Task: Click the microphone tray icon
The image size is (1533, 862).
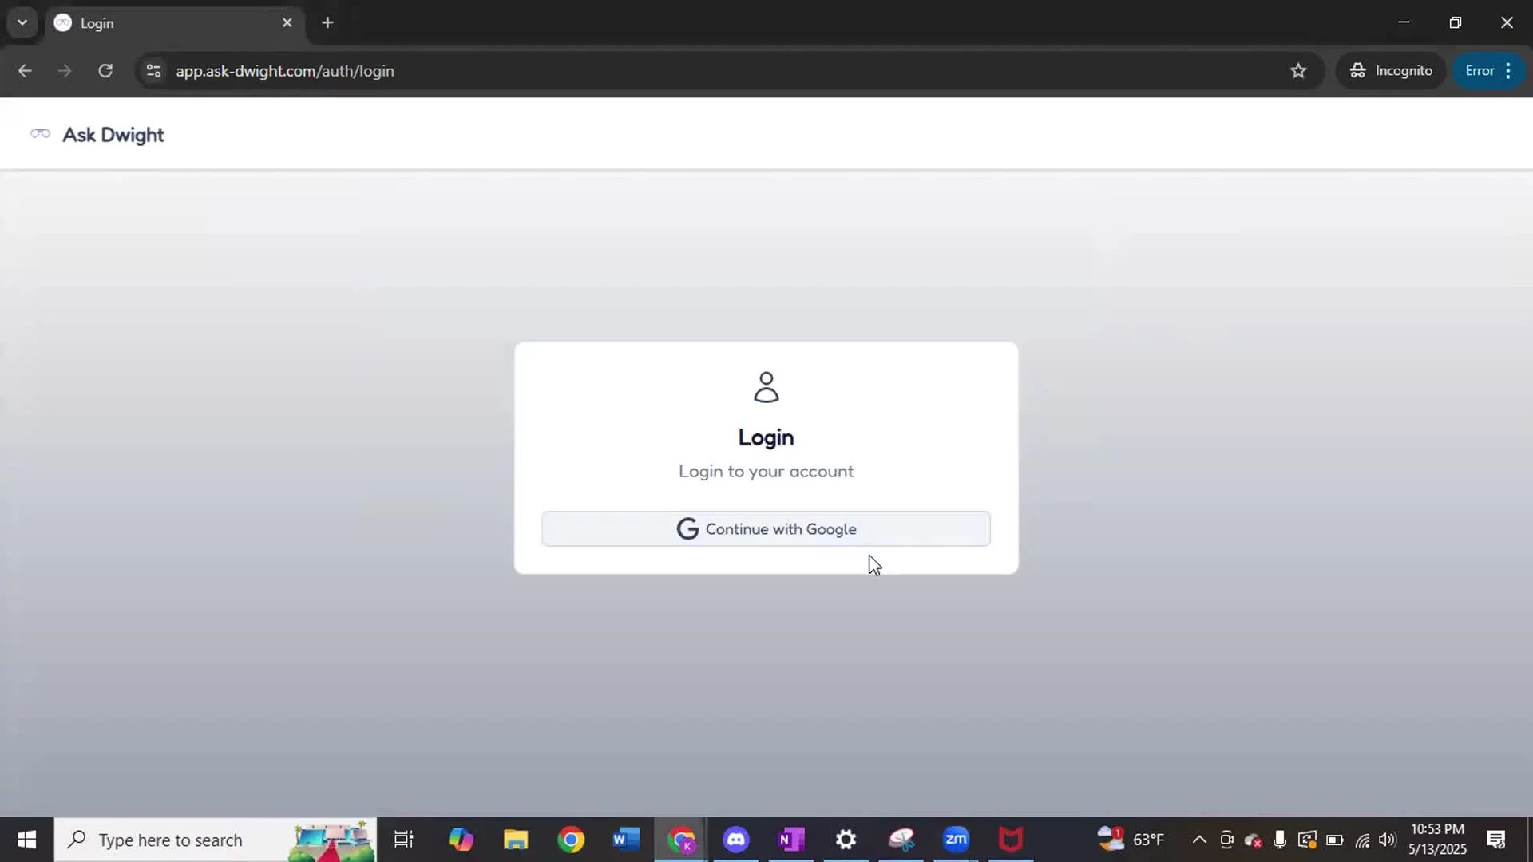Action: (1280, 840)
